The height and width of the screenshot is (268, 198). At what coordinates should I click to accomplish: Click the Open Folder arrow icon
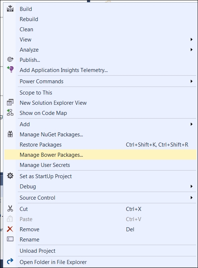10,261
